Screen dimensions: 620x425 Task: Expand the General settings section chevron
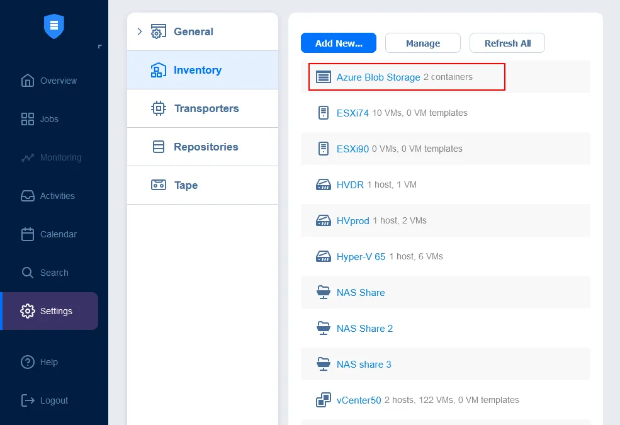[x=140, y=31]
